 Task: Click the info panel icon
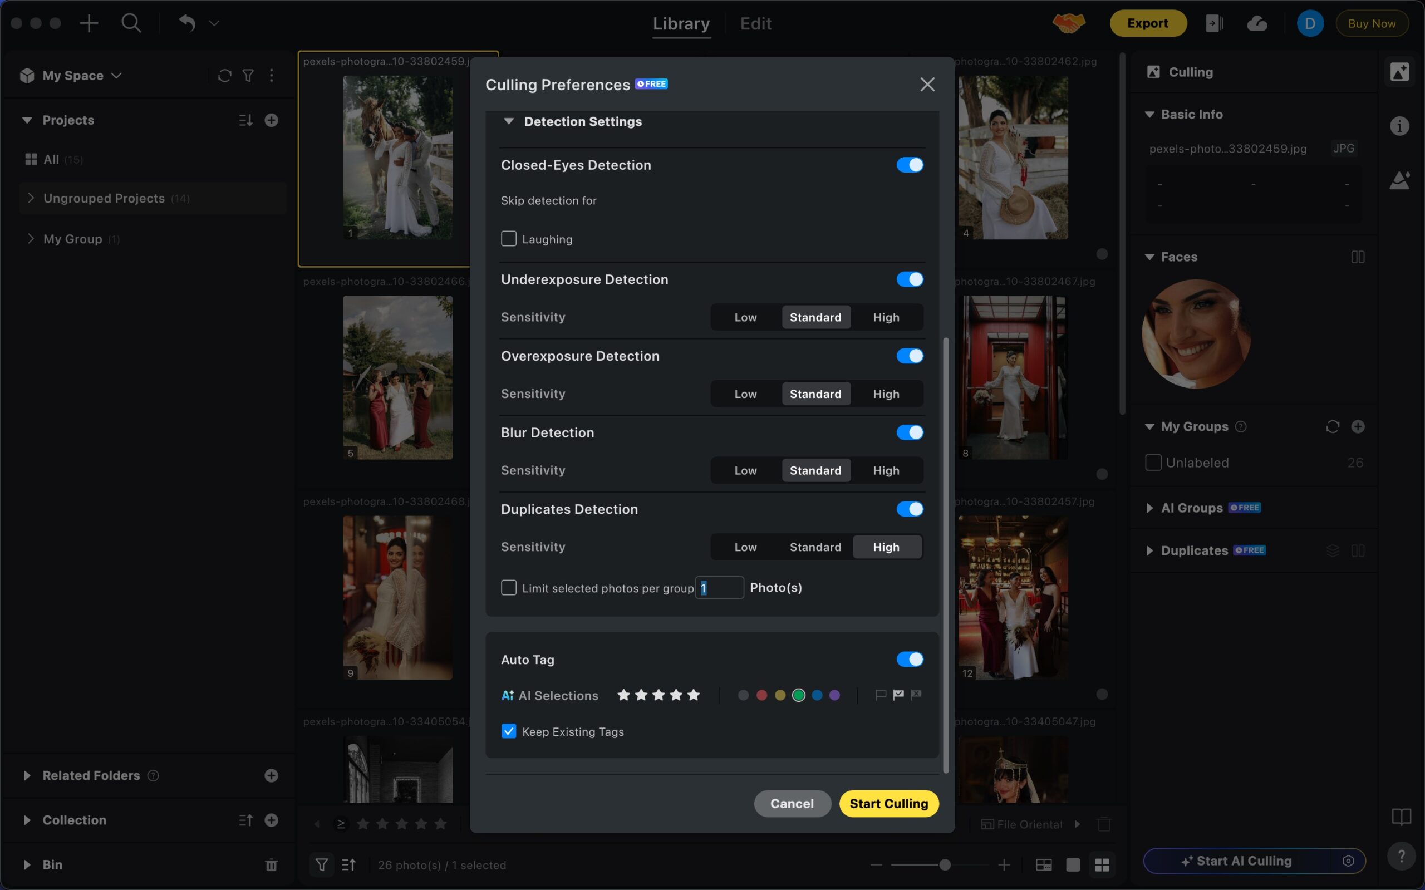[x=1399, y=126]
